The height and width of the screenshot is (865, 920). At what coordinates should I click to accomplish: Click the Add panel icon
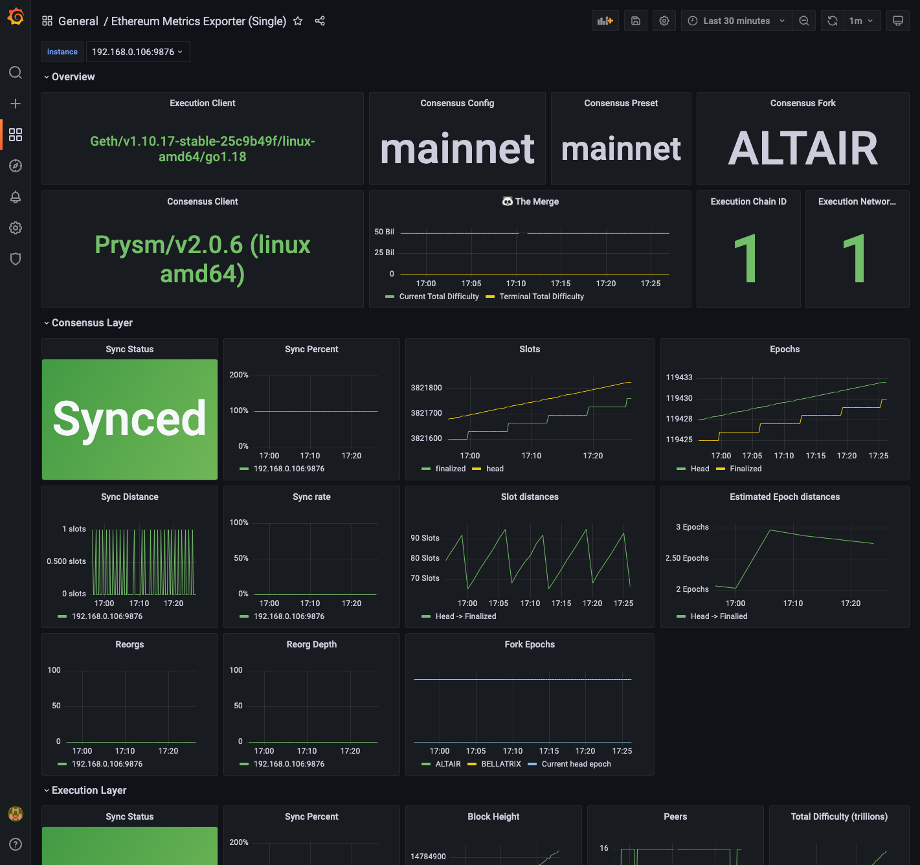click(x=605, y=21)
